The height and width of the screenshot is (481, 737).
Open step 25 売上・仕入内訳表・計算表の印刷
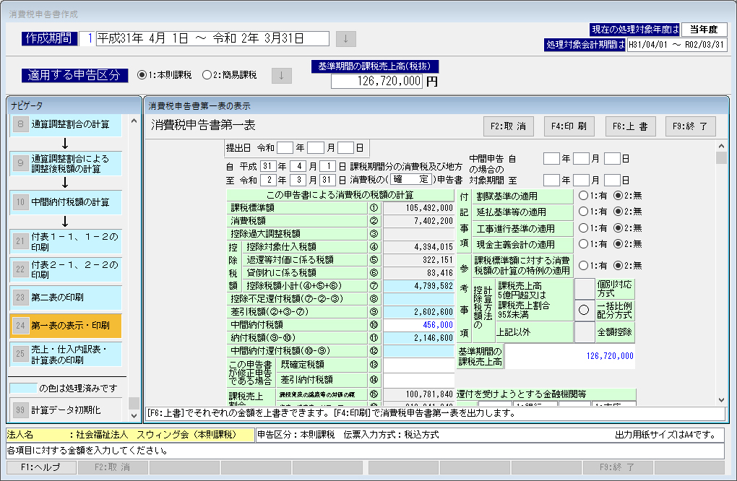tap(66, 354)
